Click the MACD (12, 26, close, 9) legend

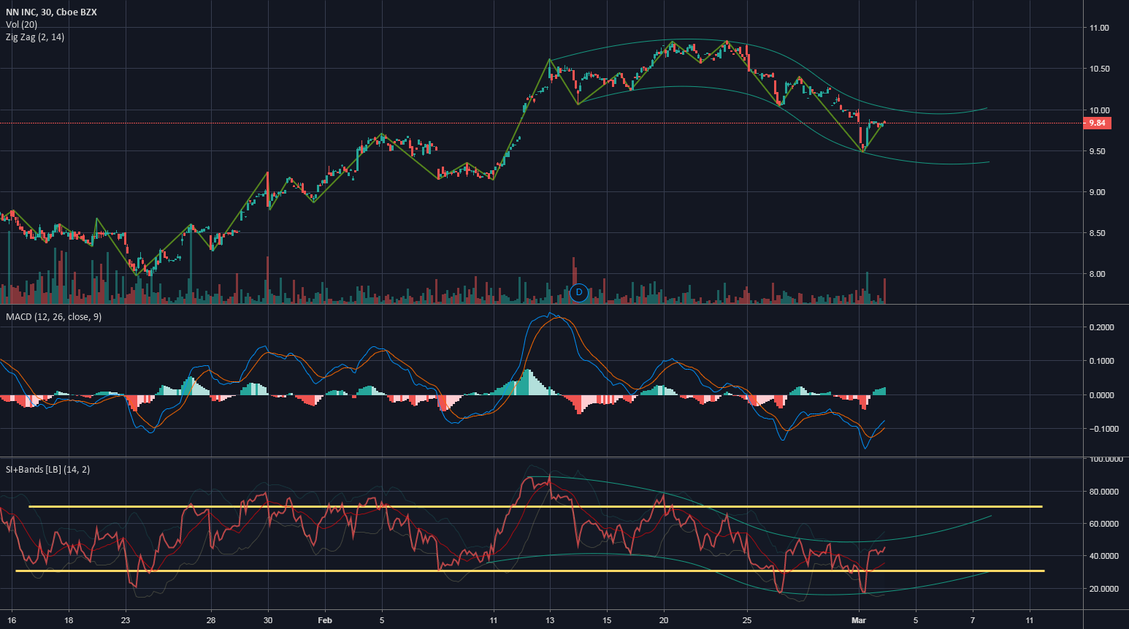pyautogui.click(x=53, y=316)
